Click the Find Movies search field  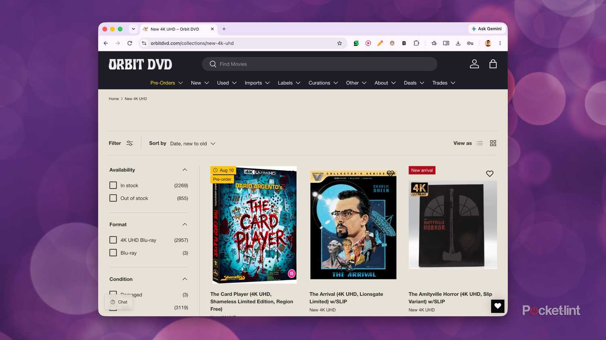pyautogui.click(x=320, y=64)
